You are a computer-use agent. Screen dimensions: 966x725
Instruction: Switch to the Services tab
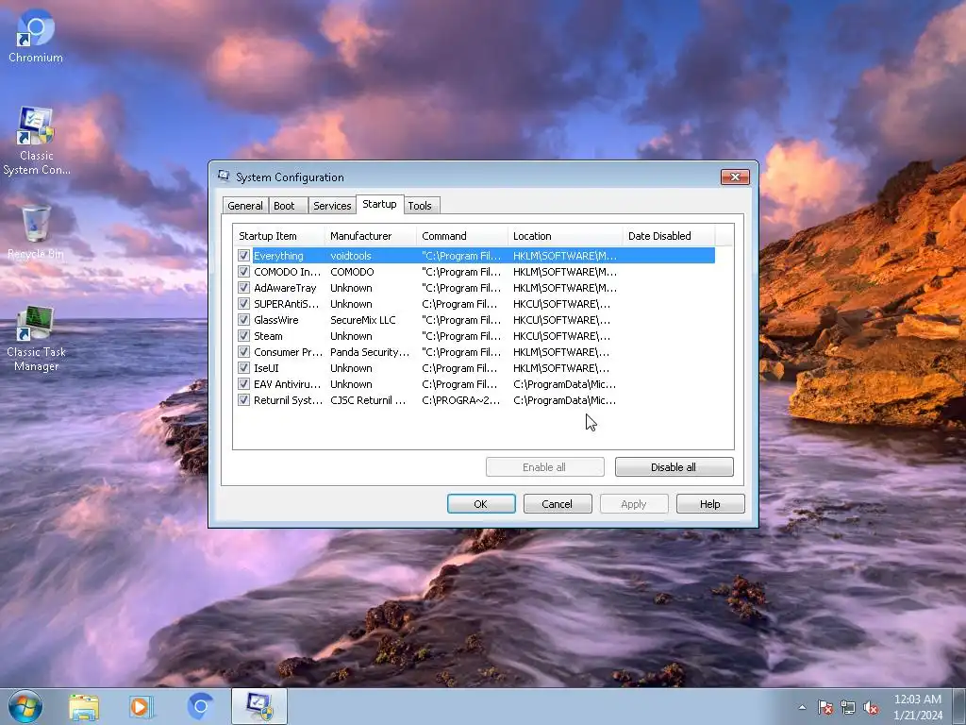tap(332, 205)
